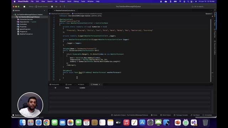Click the Wi-Fi status icon in menu bar

tap(180, 1)
